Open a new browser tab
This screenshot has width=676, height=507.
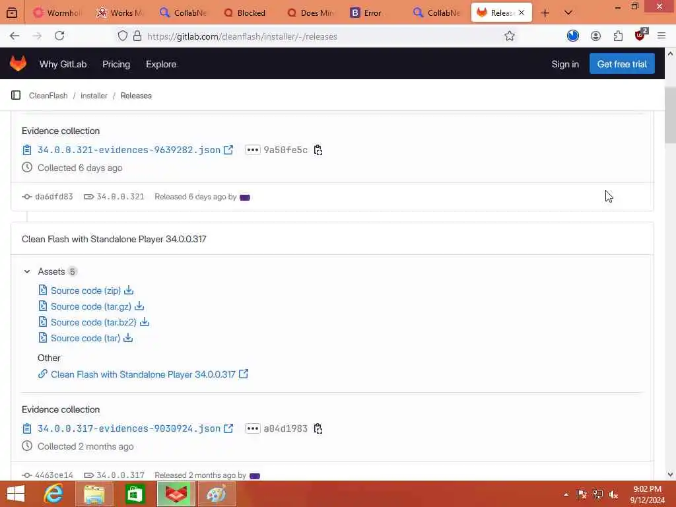click(545, 13)
